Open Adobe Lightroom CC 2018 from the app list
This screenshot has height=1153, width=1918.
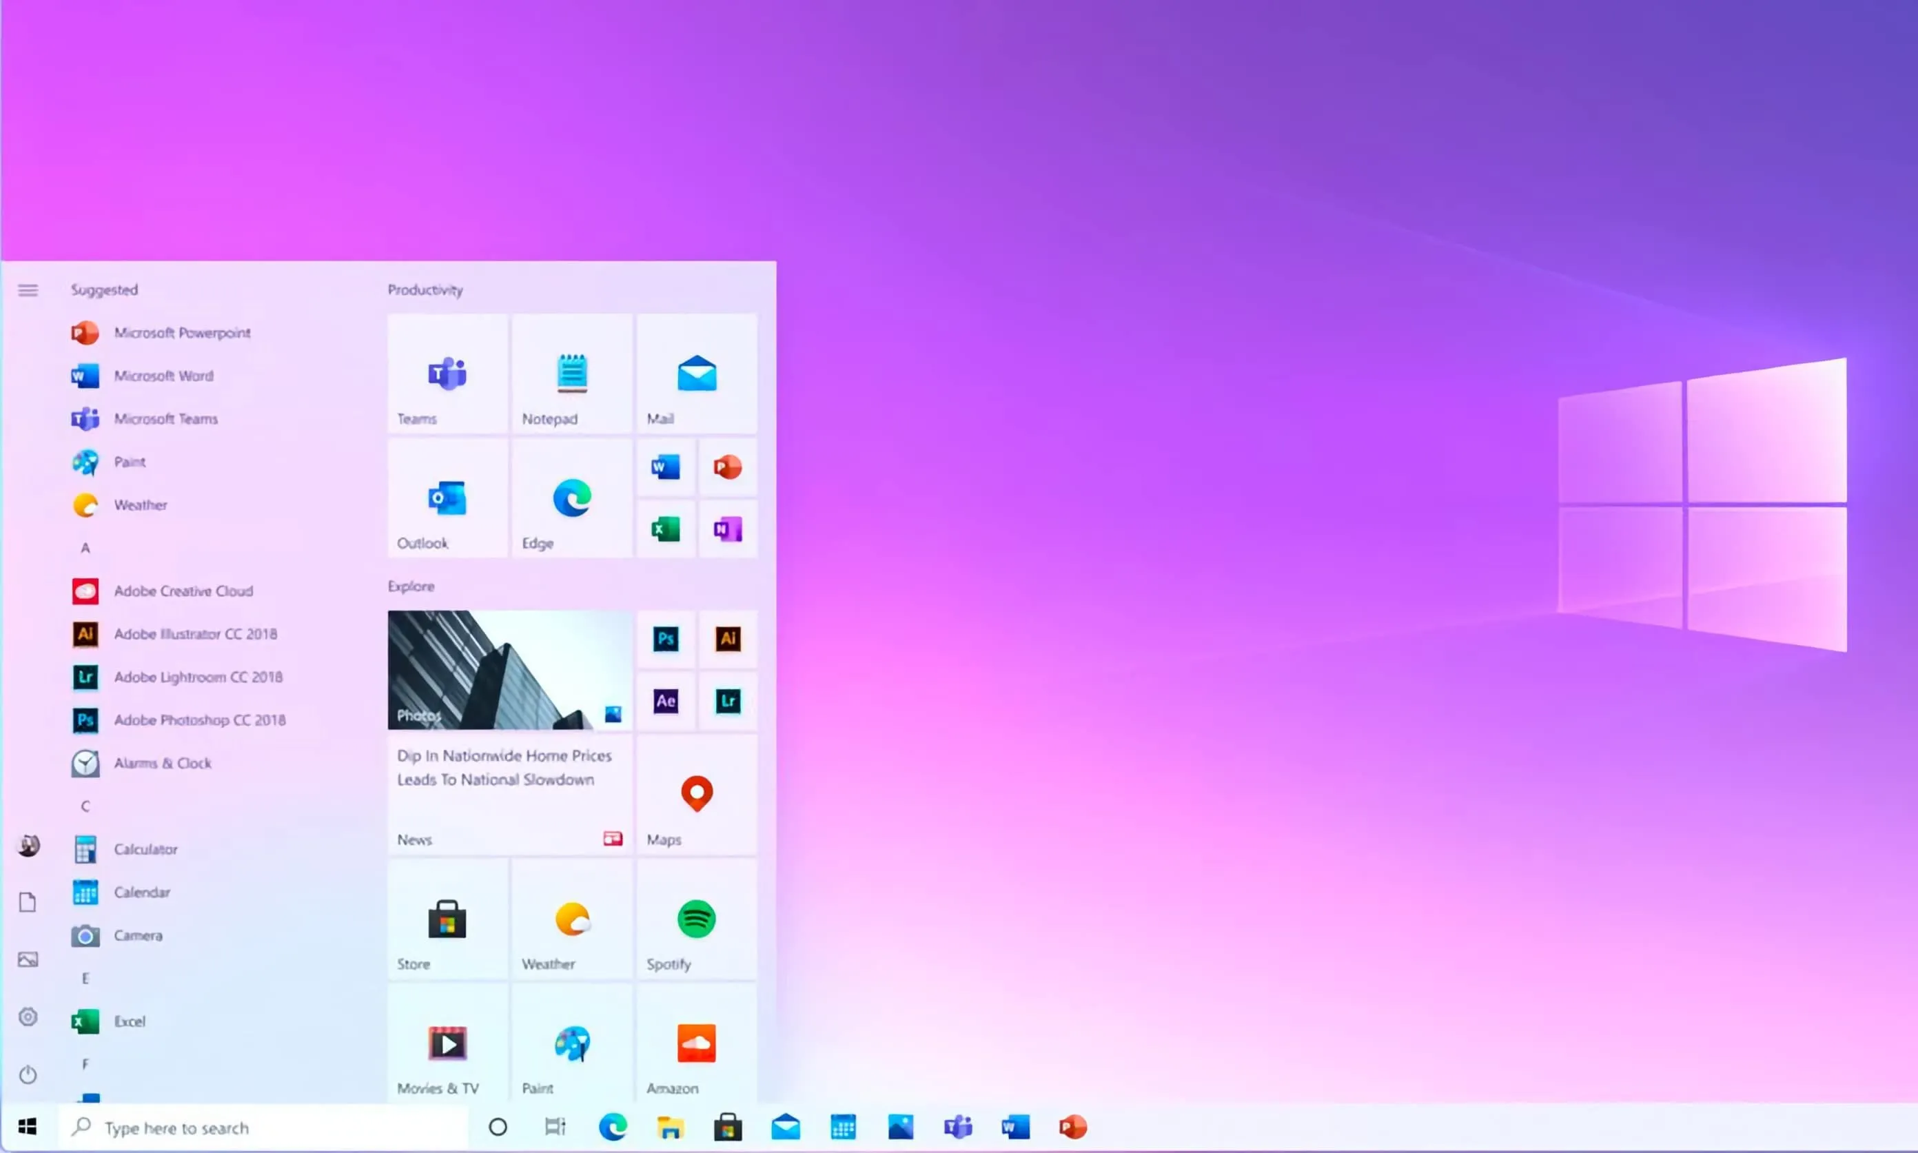197,677
